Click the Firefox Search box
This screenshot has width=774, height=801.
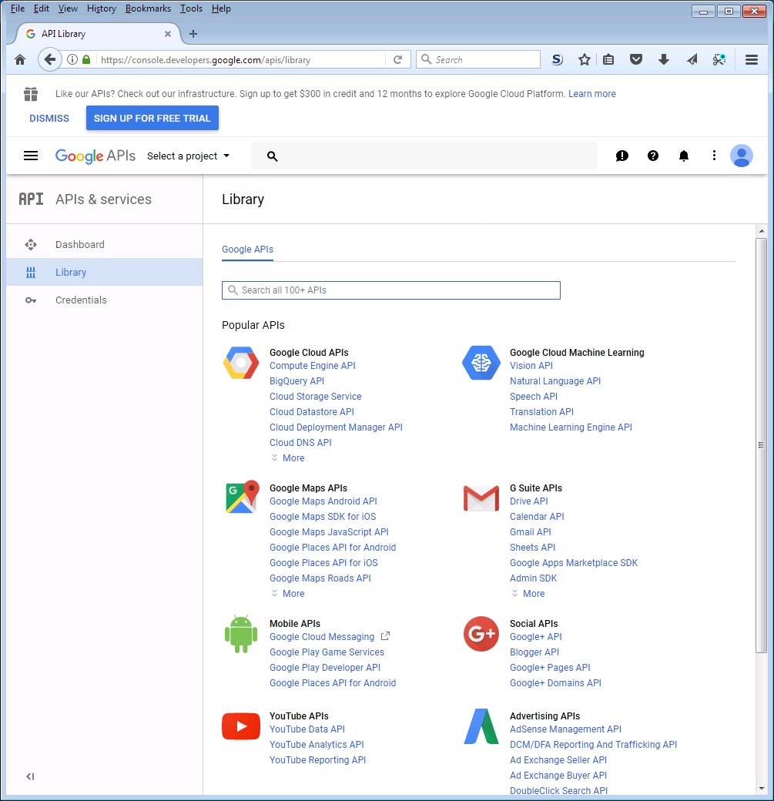(478, 60)
